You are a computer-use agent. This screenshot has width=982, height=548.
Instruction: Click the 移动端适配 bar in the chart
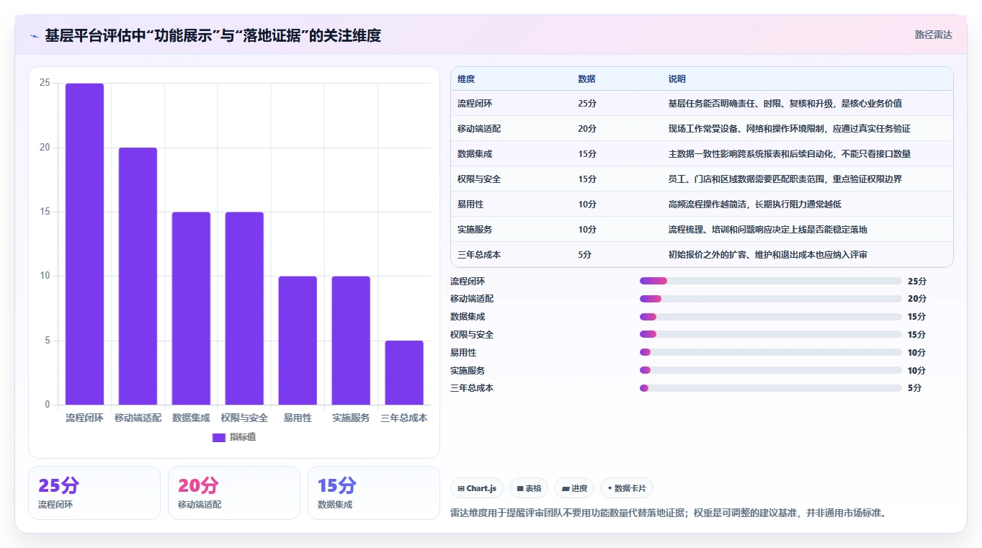pos(138,276)
